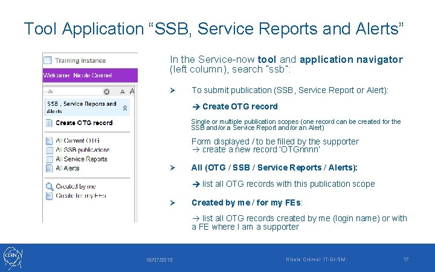
Task: Click the Welcome Nicole Cremel banner
Action: point(90,76)
